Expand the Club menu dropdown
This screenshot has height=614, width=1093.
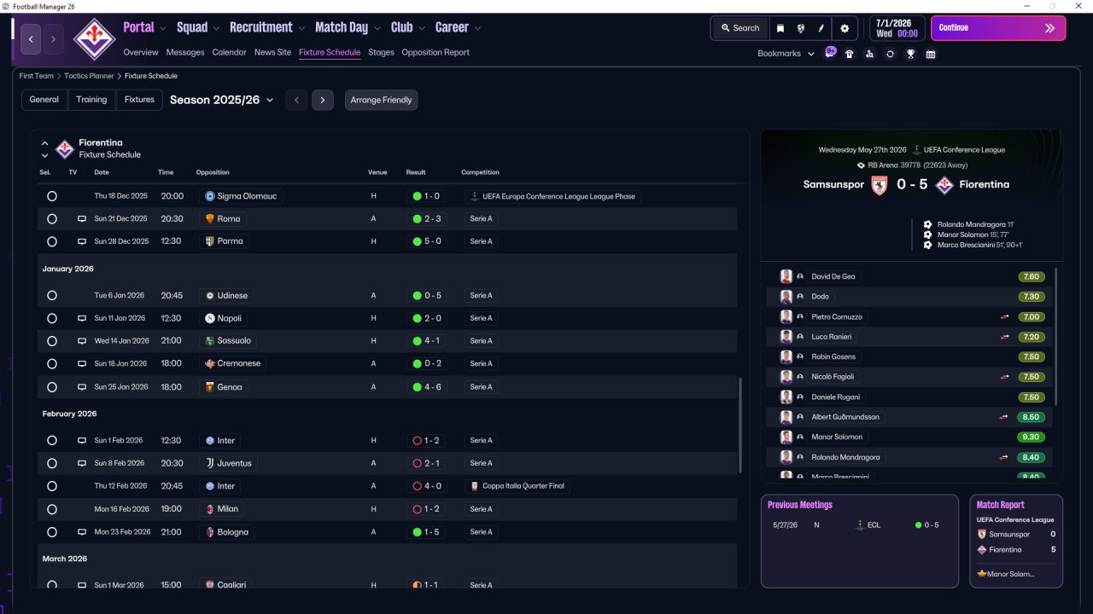(422, 28)
